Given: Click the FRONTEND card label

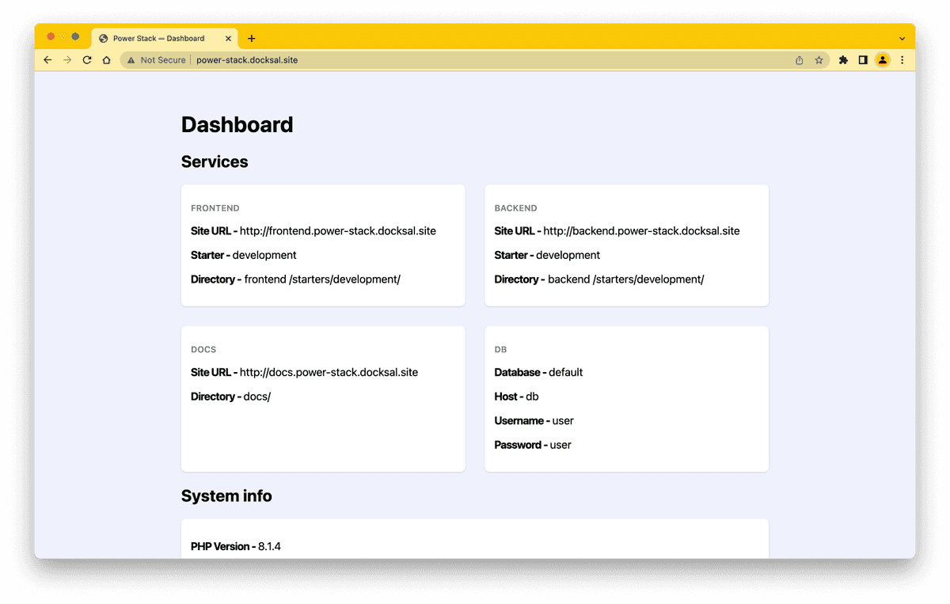Looking at the screenshot, I should [215, 208].
